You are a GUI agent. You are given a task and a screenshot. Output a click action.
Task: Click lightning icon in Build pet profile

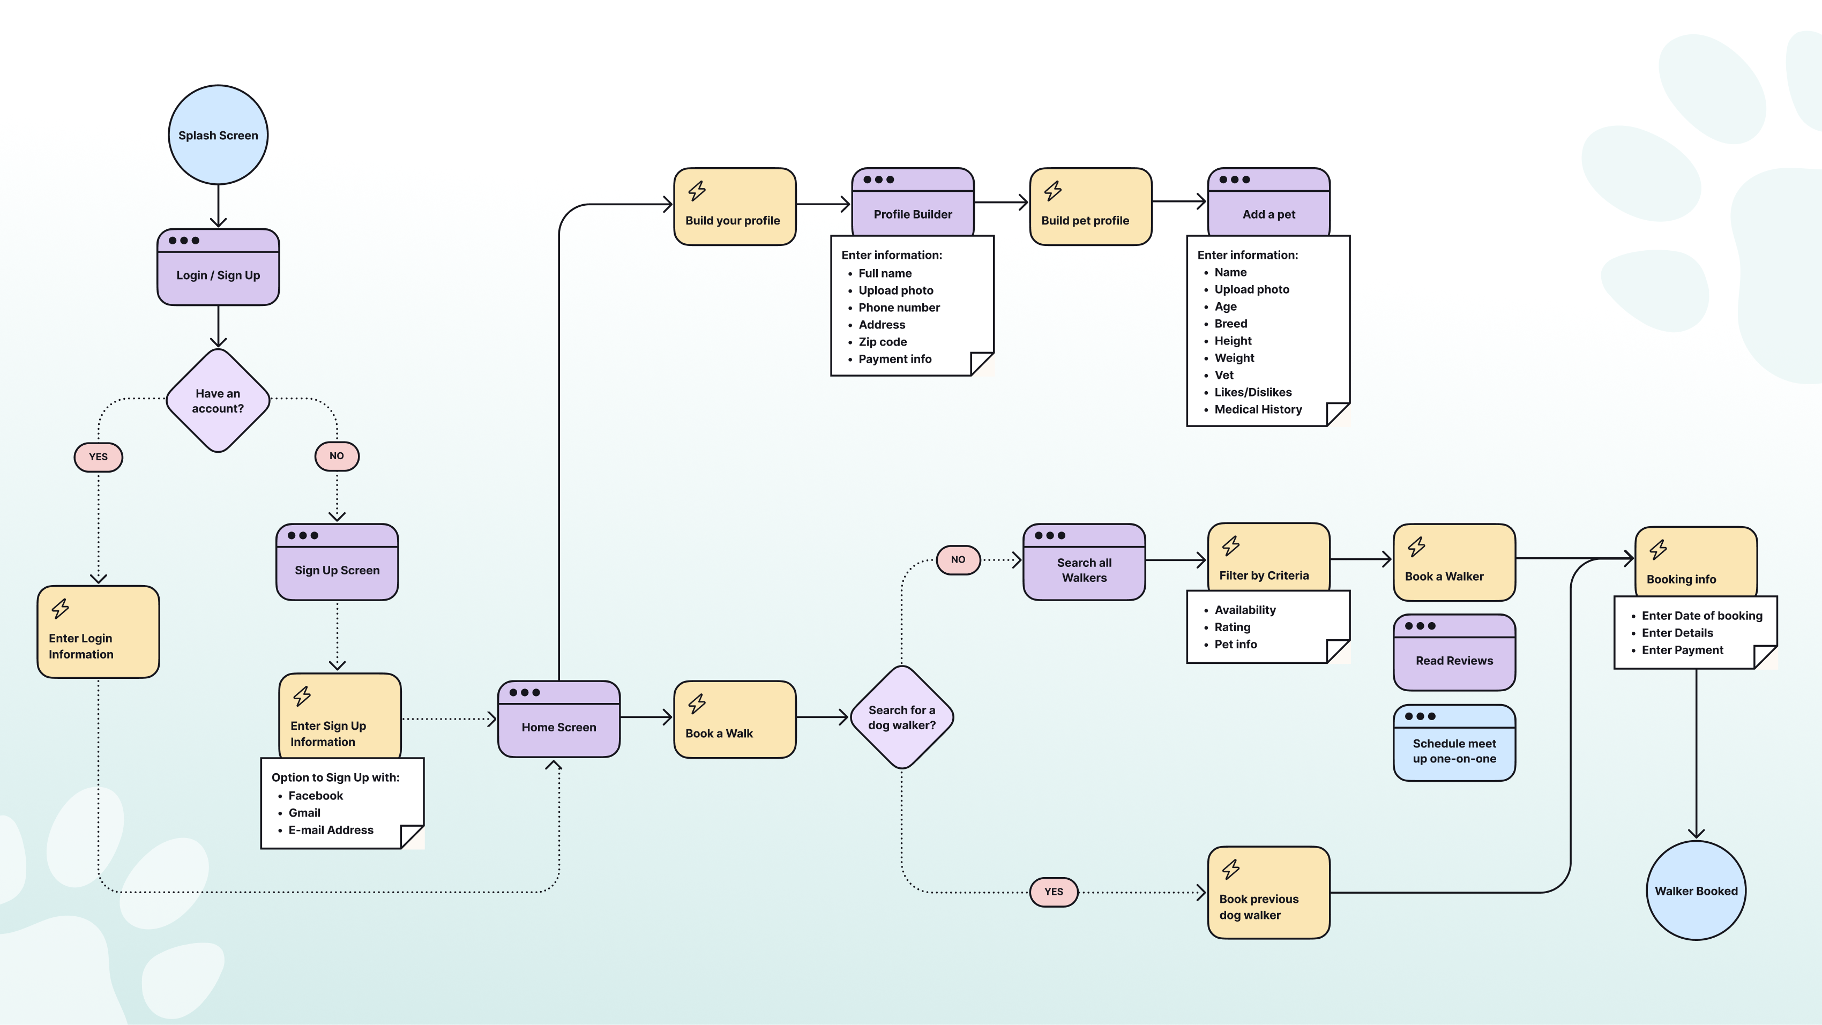(1052, 190)
